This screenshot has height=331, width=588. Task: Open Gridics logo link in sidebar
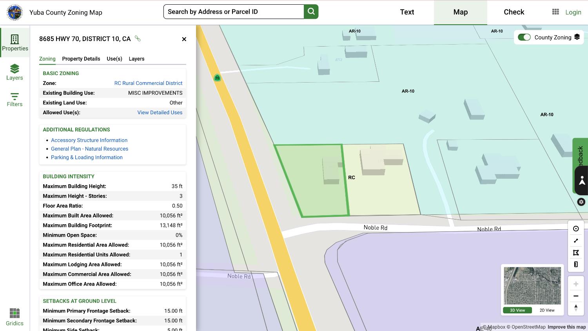[x=15, y=317]
